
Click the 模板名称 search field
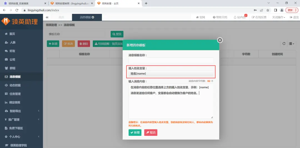tap(76, 34)
